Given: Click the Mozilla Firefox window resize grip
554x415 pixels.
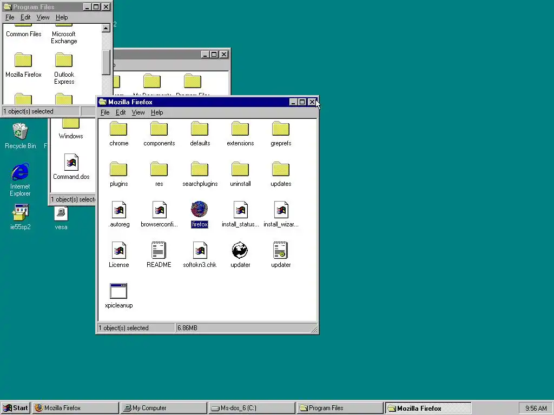Looking at the screenshot, I should (314, 329).
